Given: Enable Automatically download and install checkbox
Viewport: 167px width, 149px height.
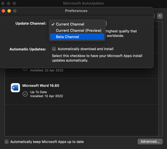Looking at the screenshot, I should click(x=54, y=49).
